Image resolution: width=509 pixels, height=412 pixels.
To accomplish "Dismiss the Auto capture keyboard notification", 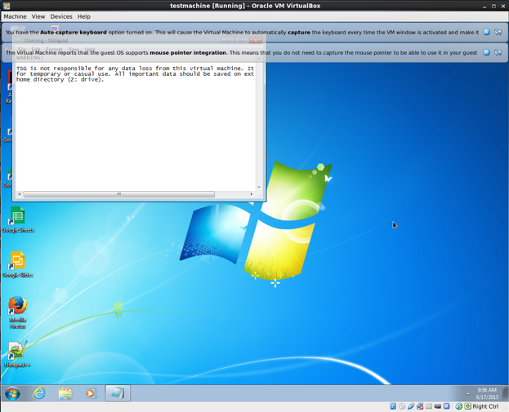I will pyautogui.click(x=486, y=32).
